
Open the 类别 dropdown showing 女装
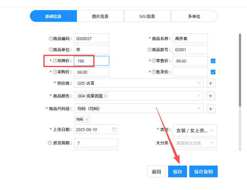pyautogui.click(x=195, y=130)
